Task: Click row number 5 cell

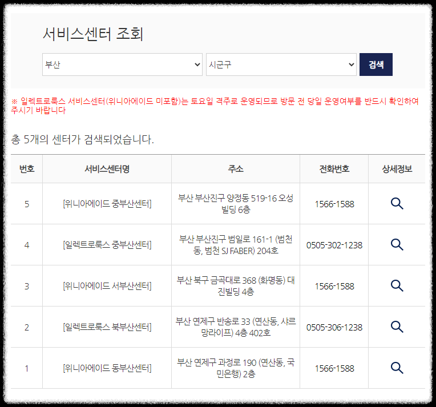Action: (x=27, y=204)
